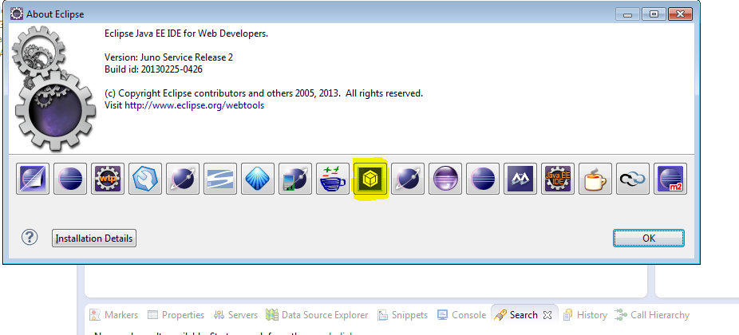This screenshot has height=335, width=739.
Task: Click the Eclipse Java EE IDE title text
Action: click(x=186, y=33)
